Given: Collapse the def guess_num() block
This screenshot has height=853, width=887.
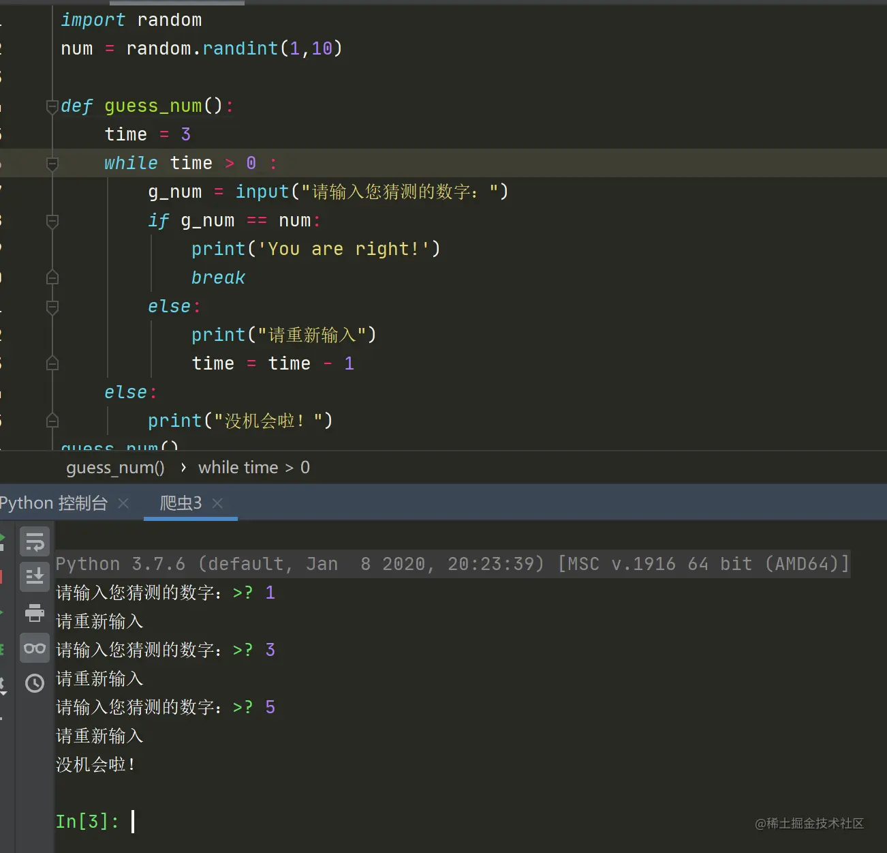Looking at the screenshot, I should (52, 106).
